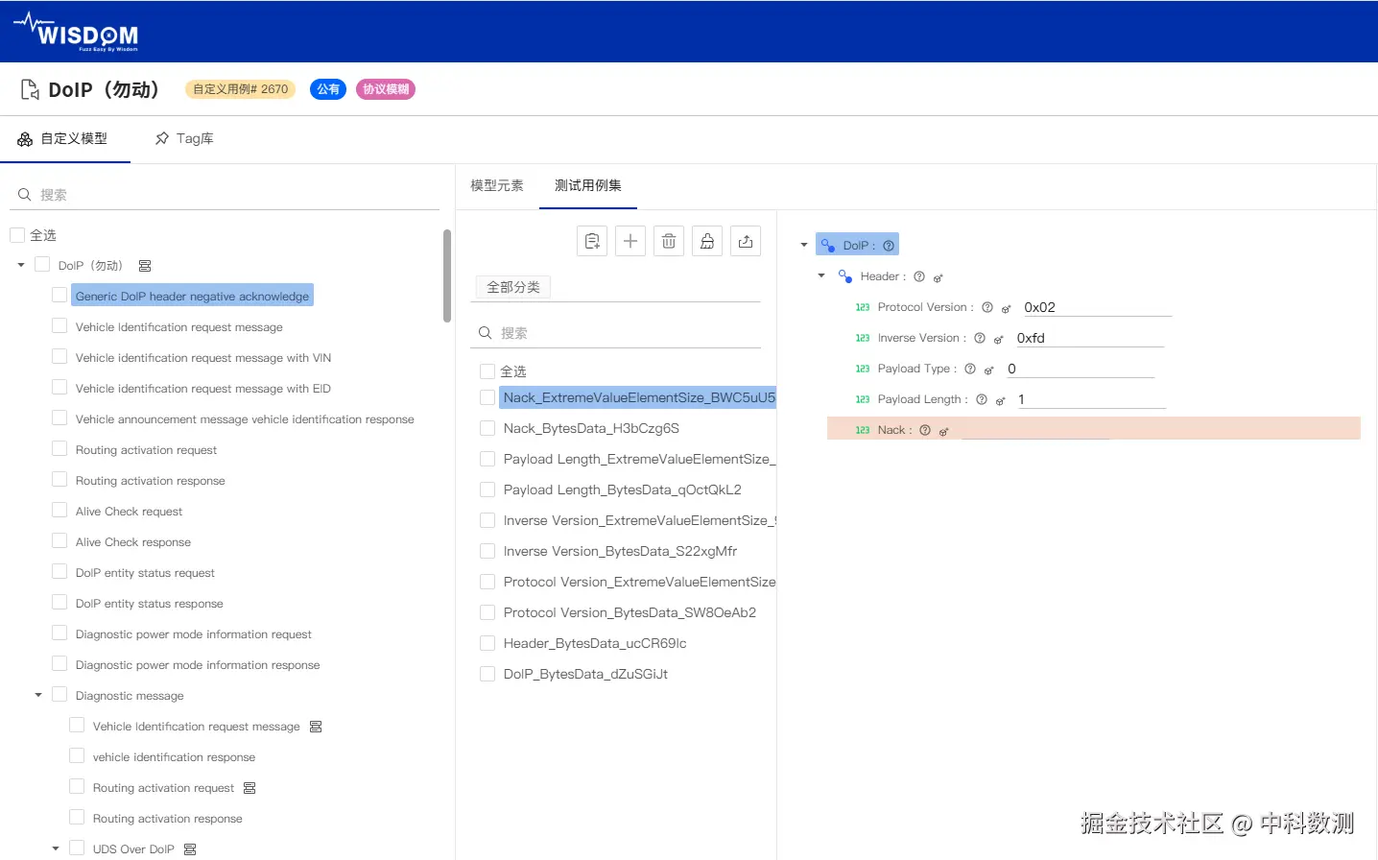Click the cube icon for Payload Type
The width and height of the screenshot is (1378, 860).
tap(989, 370)
